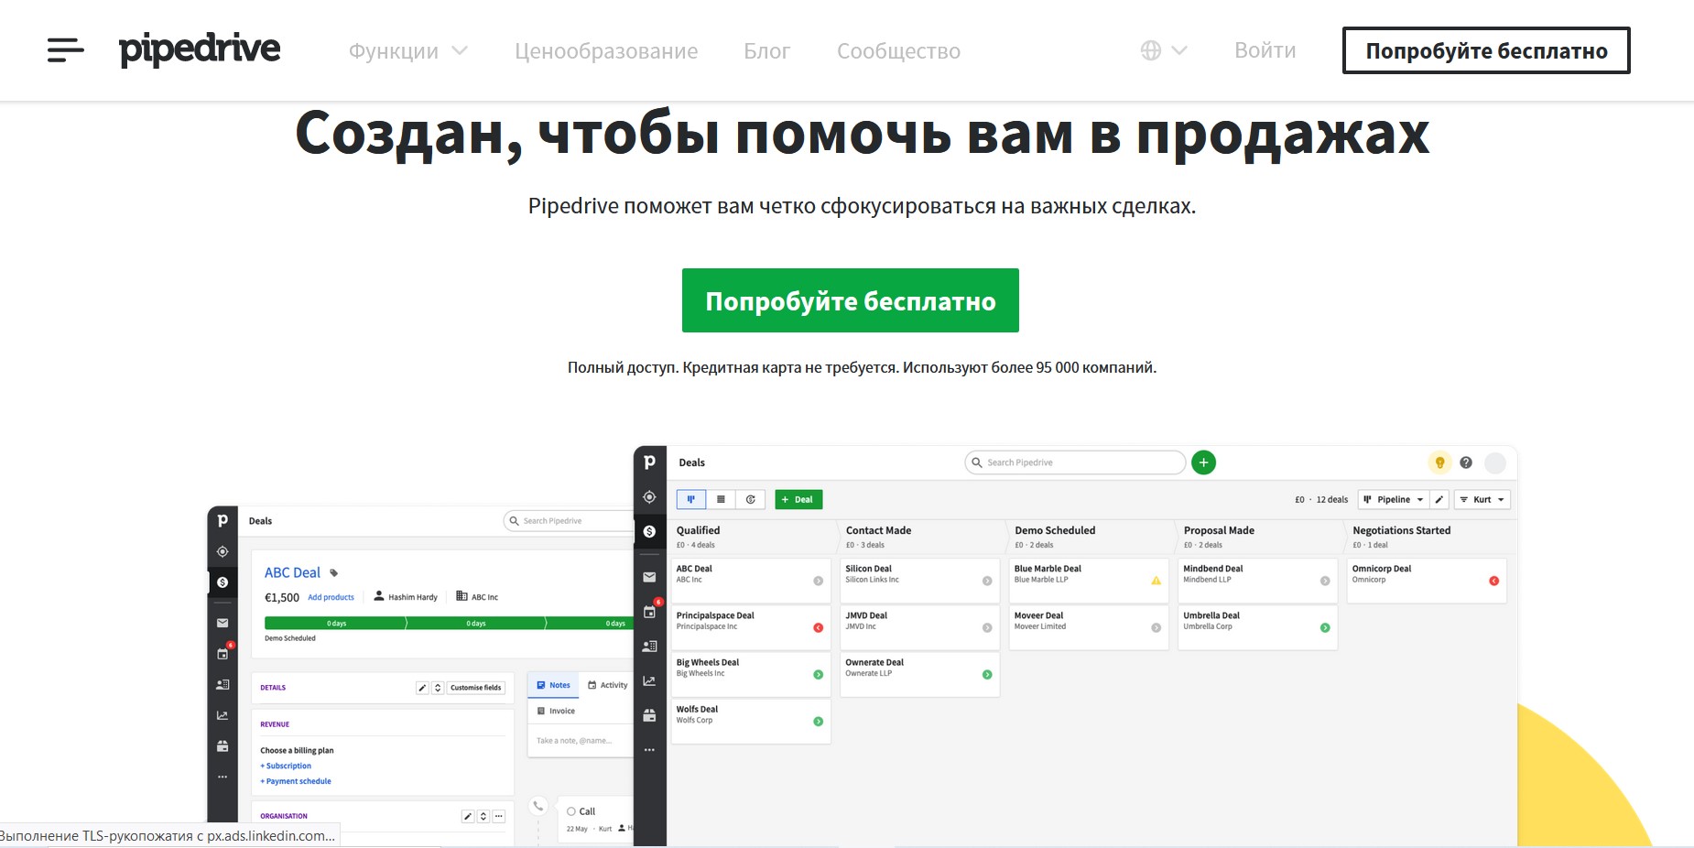Viewport: 1694px width, 848px height.
Task: Click the forecast view icon beside green Deal button
Action: tap(750, 499)
